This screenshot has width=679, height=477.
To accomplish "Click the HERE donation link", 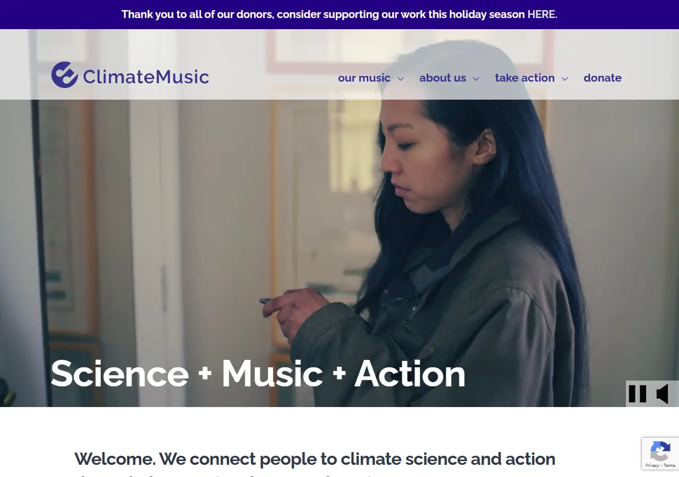I will 539,14.
